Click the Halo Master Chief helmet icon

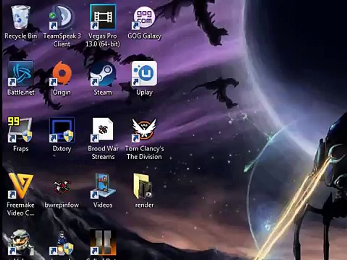point(21,242)
